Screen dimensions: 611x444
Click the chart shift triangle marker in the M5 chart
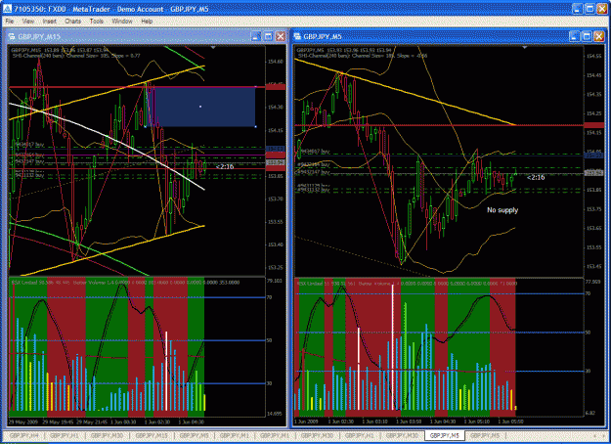click(525, 48)
